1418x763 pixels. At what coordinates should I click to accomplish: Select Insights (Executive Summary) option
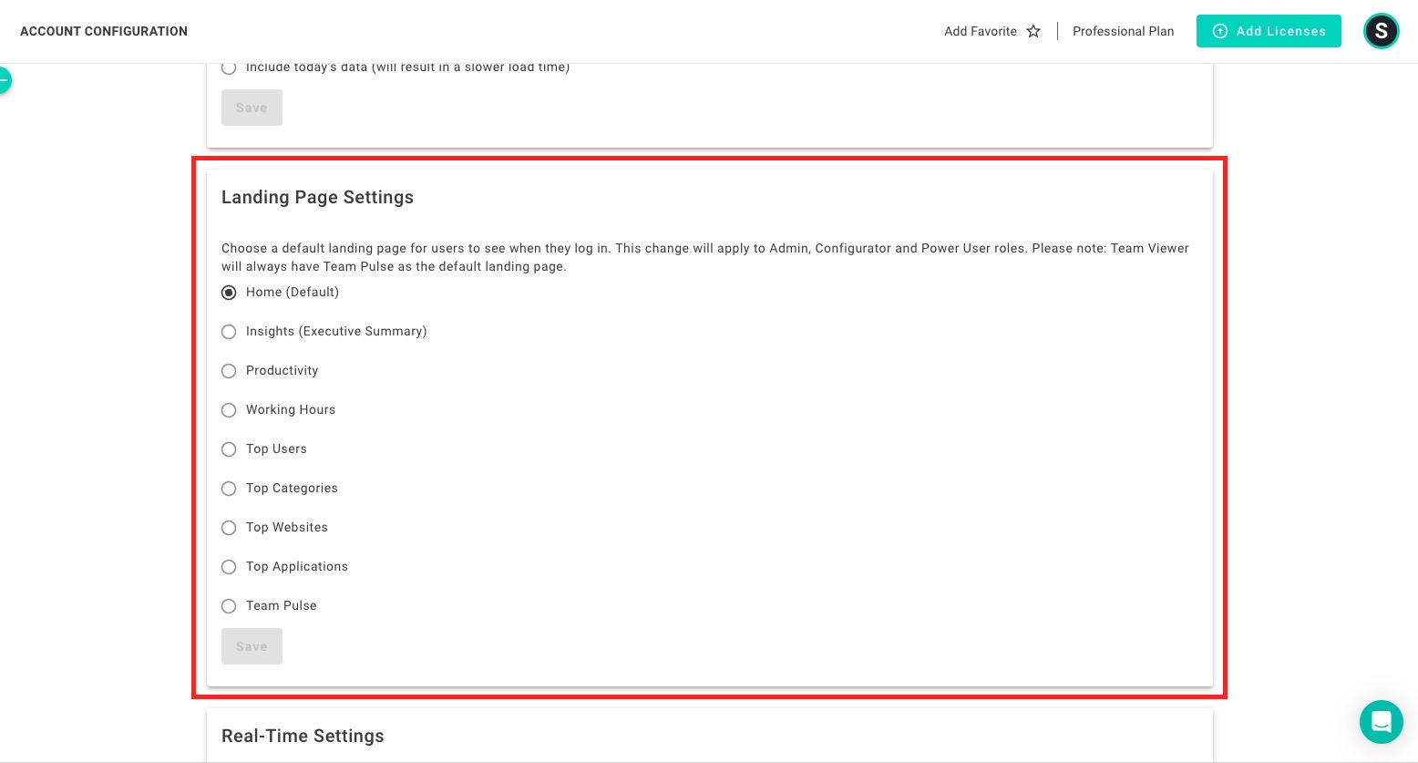coord(229,332)
